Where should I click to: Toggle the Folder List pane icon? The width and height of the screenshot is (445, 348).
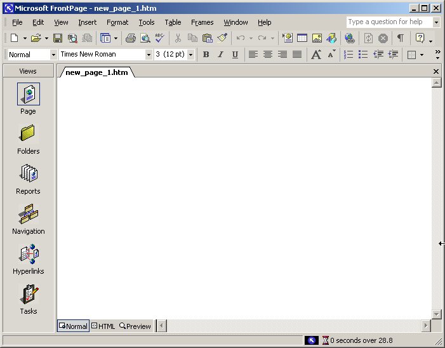point(105,37)
